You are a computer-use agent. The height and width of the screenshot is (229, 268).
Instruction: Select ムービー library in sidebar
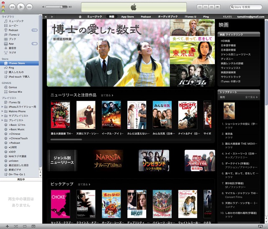[x=19, y=26]
